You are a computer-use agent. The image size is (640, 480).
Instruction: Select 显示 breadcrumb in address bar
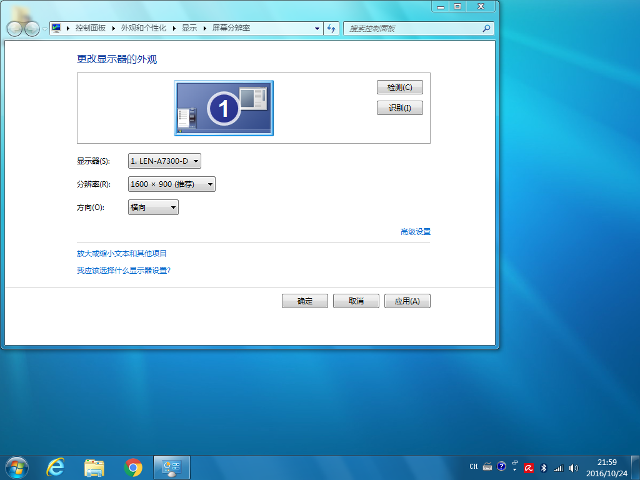pos(189,28)
